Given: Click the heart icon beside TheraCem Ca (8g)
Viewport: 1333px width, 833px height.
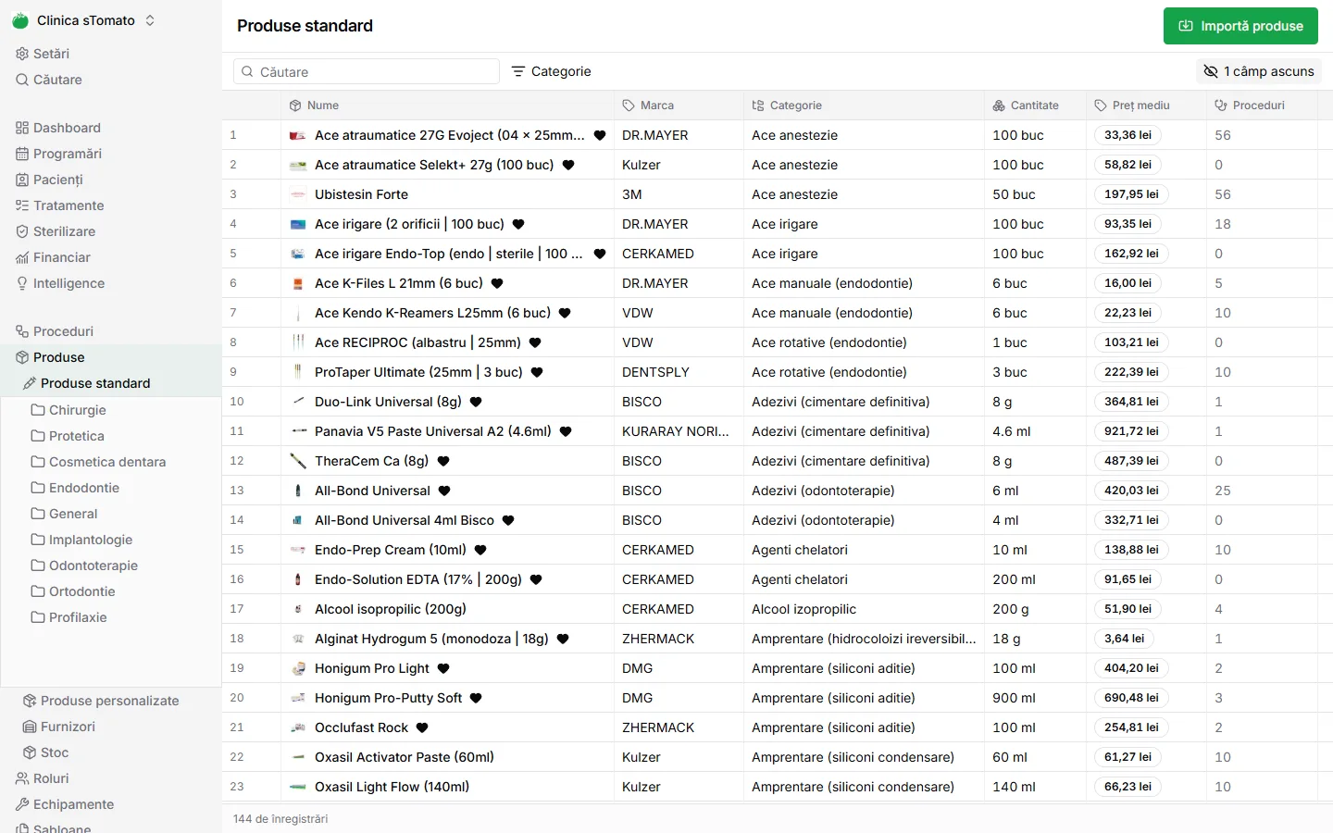Looking at the screenshot, I should tap(443, 461).
